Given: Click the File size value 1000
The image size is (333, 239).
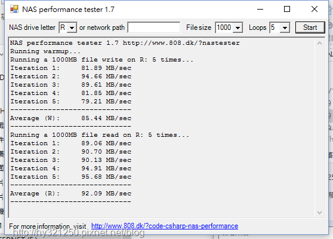Looking at the screenshot, I should pos(224,27).
